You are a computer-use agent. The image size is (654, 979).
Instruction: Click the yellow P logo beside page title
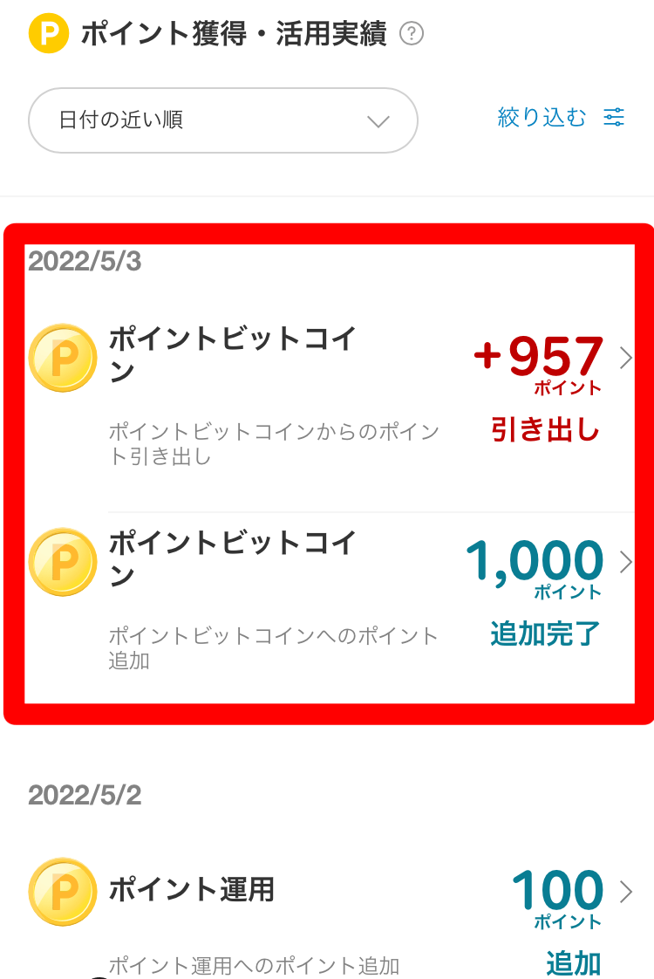tap(49, 34)
